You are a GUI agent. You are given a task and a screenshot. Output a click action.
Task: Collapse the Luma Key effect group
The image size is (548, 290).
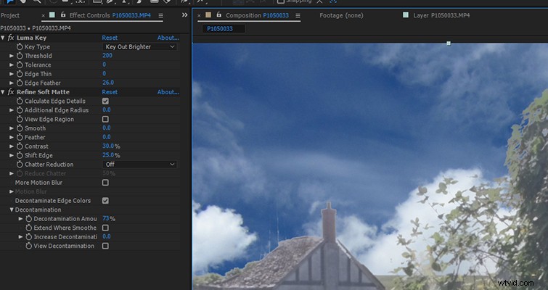pyautogui.click(x=3, y=38)
